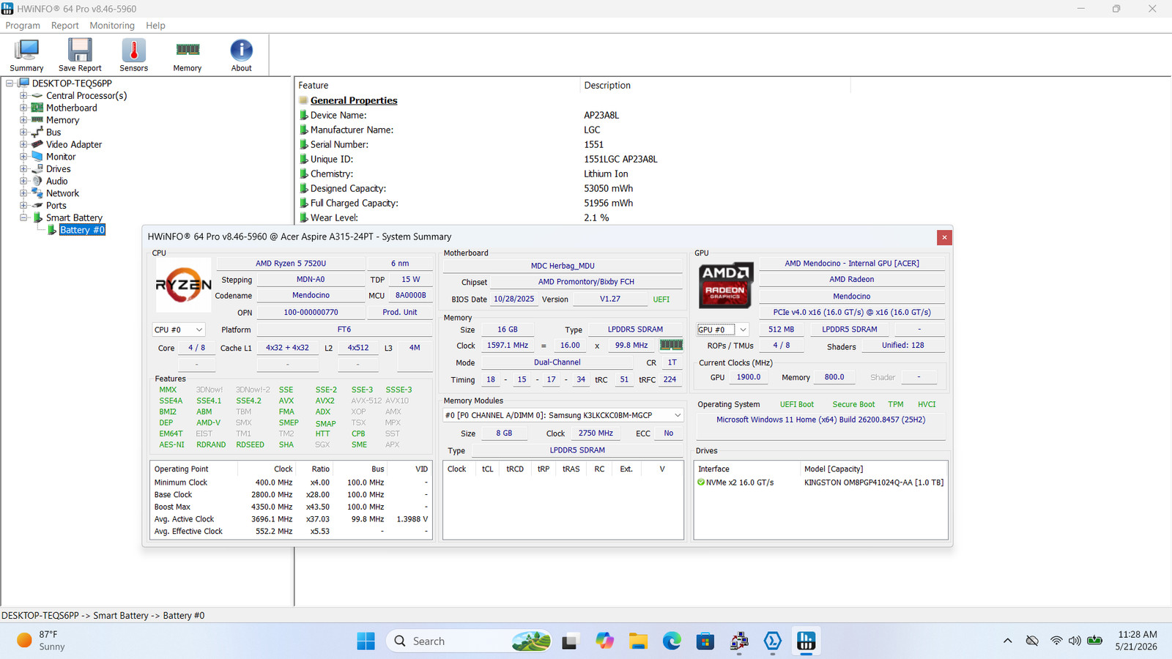Open the About info icon
Image resolution: width=1172 pixels, height=659 pixels.
[242, 56]
